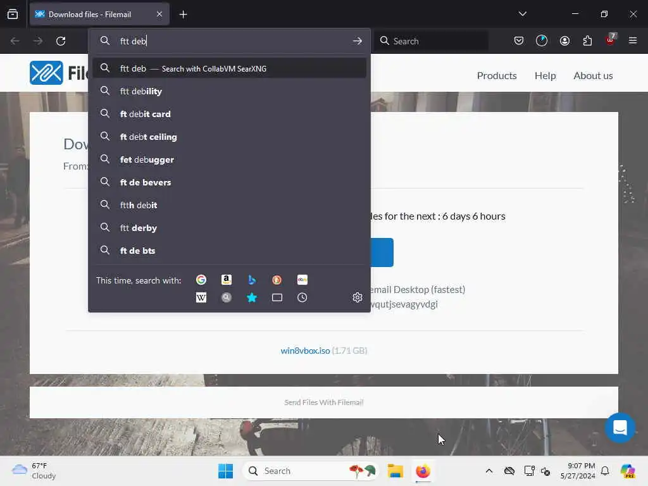648x486 pixels.
Task: Click the browser Search box
Action: pyautogui.click(x=432, y=41)
